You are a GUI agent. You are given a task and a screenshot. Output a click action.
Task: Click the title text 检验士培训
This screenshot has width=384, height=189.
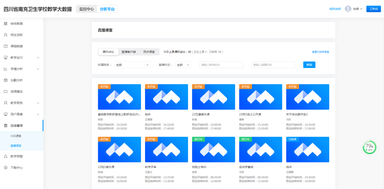(x=199, y=167)
